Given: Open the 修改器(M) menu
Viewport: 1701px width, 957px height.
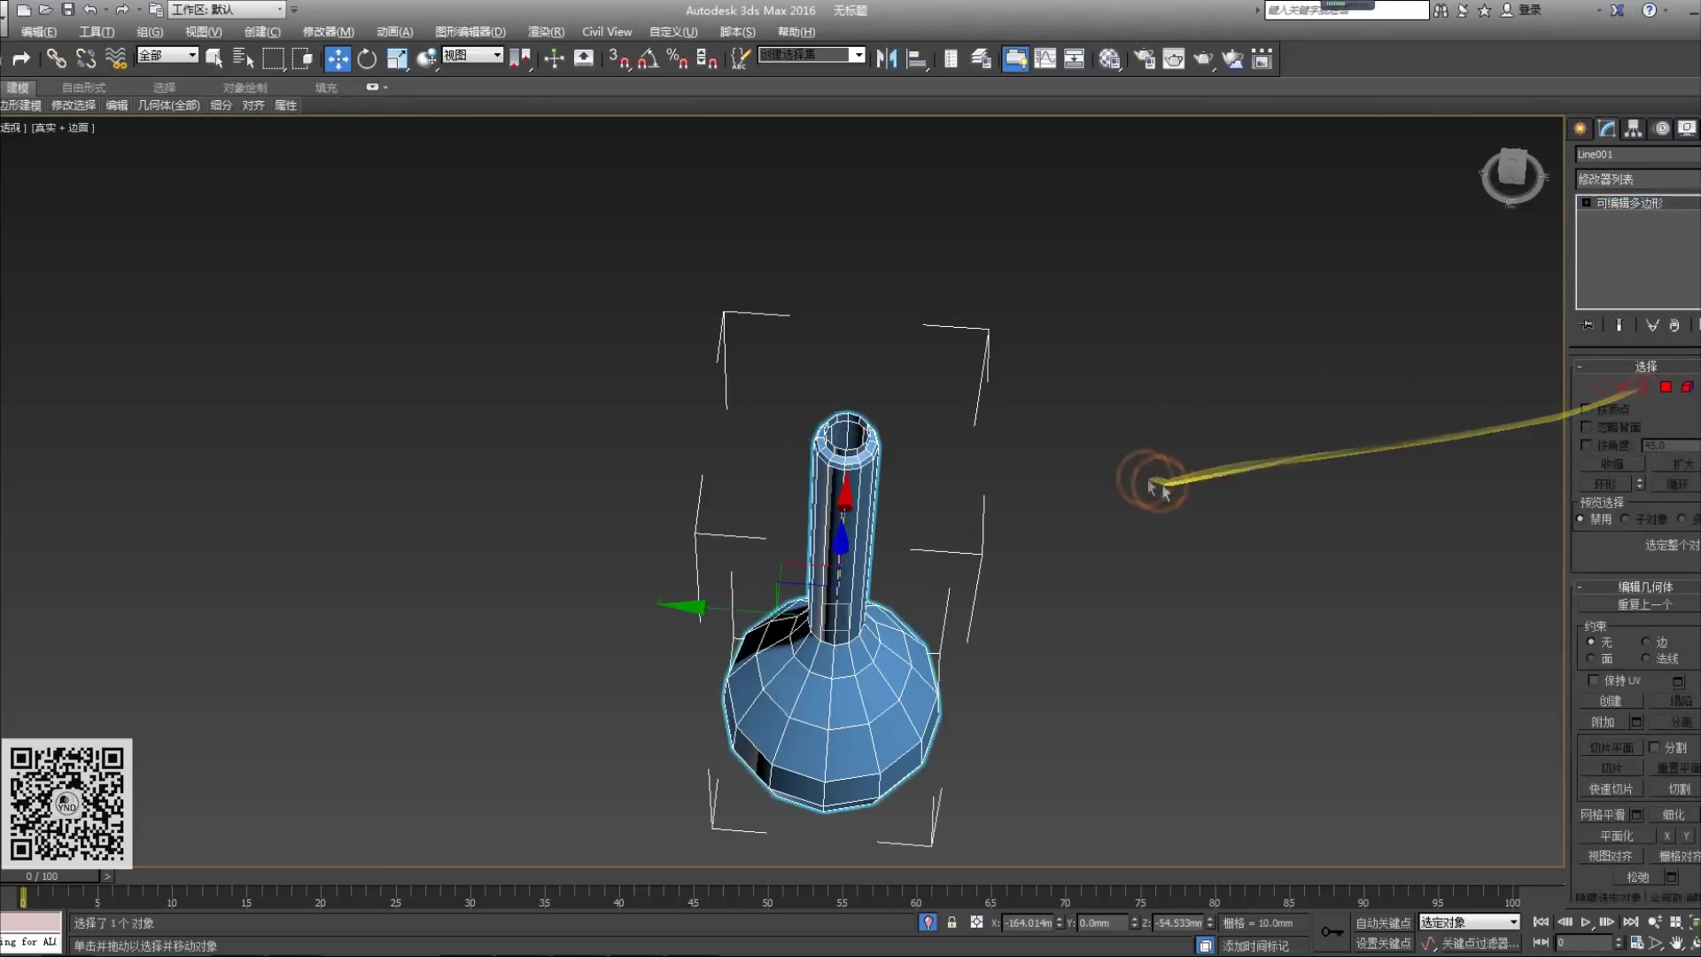Looking at the screenshot, I should 329,32.
